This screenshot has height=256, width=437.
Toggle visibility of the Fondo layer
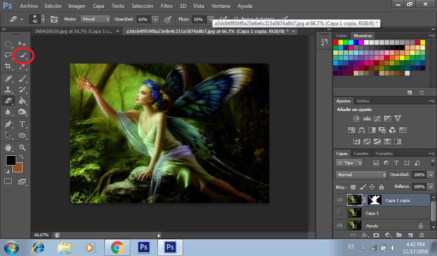[x=339, y=225]
